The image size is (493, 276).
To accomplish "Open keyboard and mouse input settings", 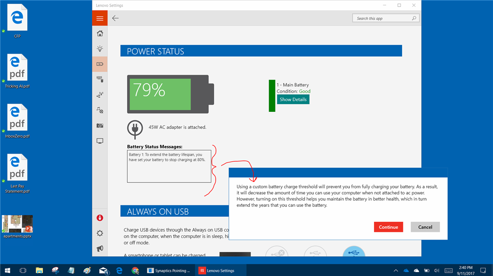I will (x=100, y=79).
